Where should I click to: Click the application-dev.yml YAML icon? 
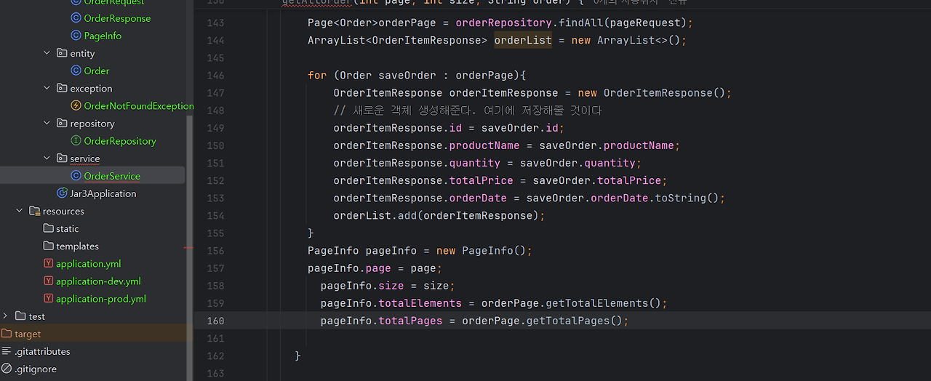[x=49, y=281]
